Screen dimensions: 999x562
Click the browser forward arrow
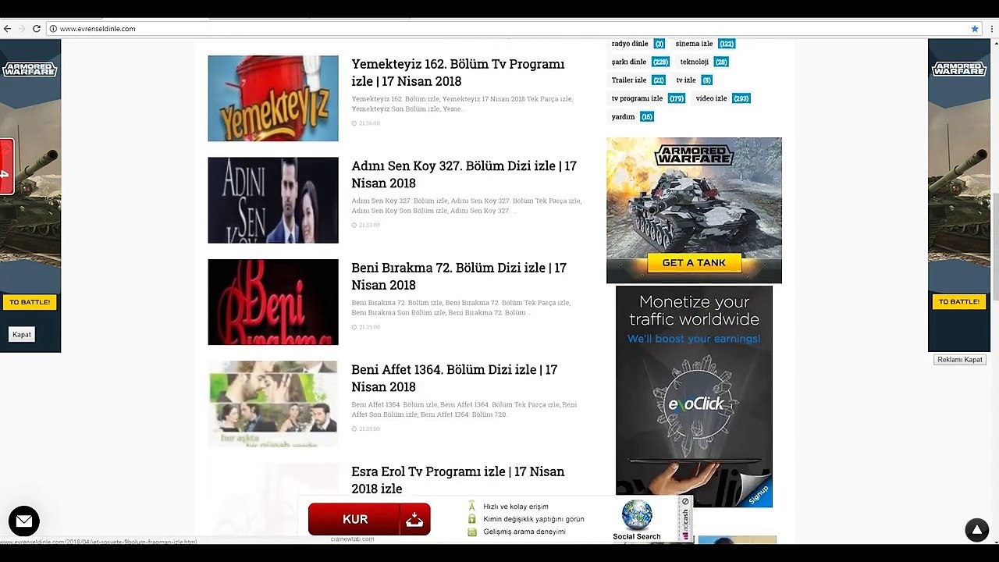22,29
